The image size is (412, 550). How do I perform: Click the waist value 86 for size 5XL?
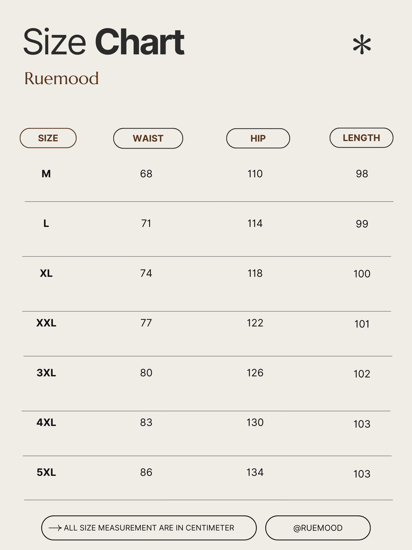pos(146,472)
